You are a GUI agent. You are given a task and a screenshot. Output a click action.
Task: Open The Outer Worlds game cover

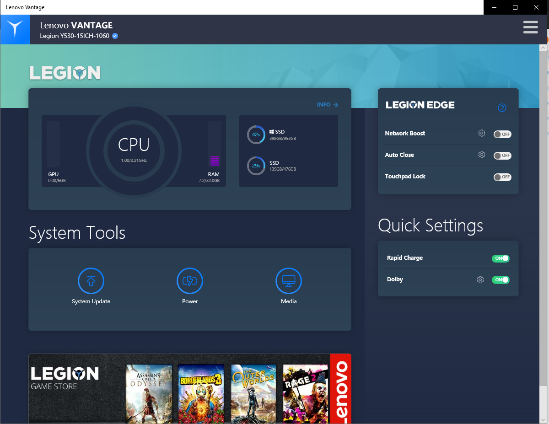pyautogui.click(x=253, y=394)
